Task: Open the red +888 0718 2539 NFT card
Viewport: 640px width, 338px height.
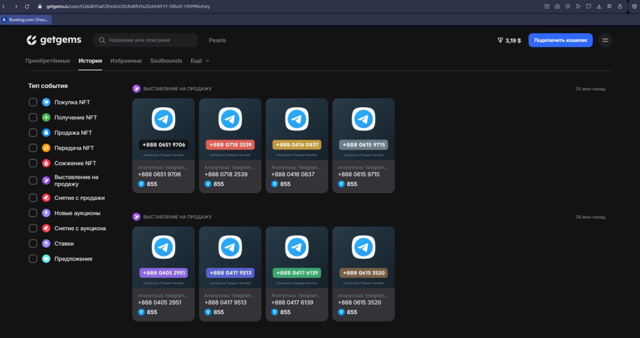Action: point(230,145)
